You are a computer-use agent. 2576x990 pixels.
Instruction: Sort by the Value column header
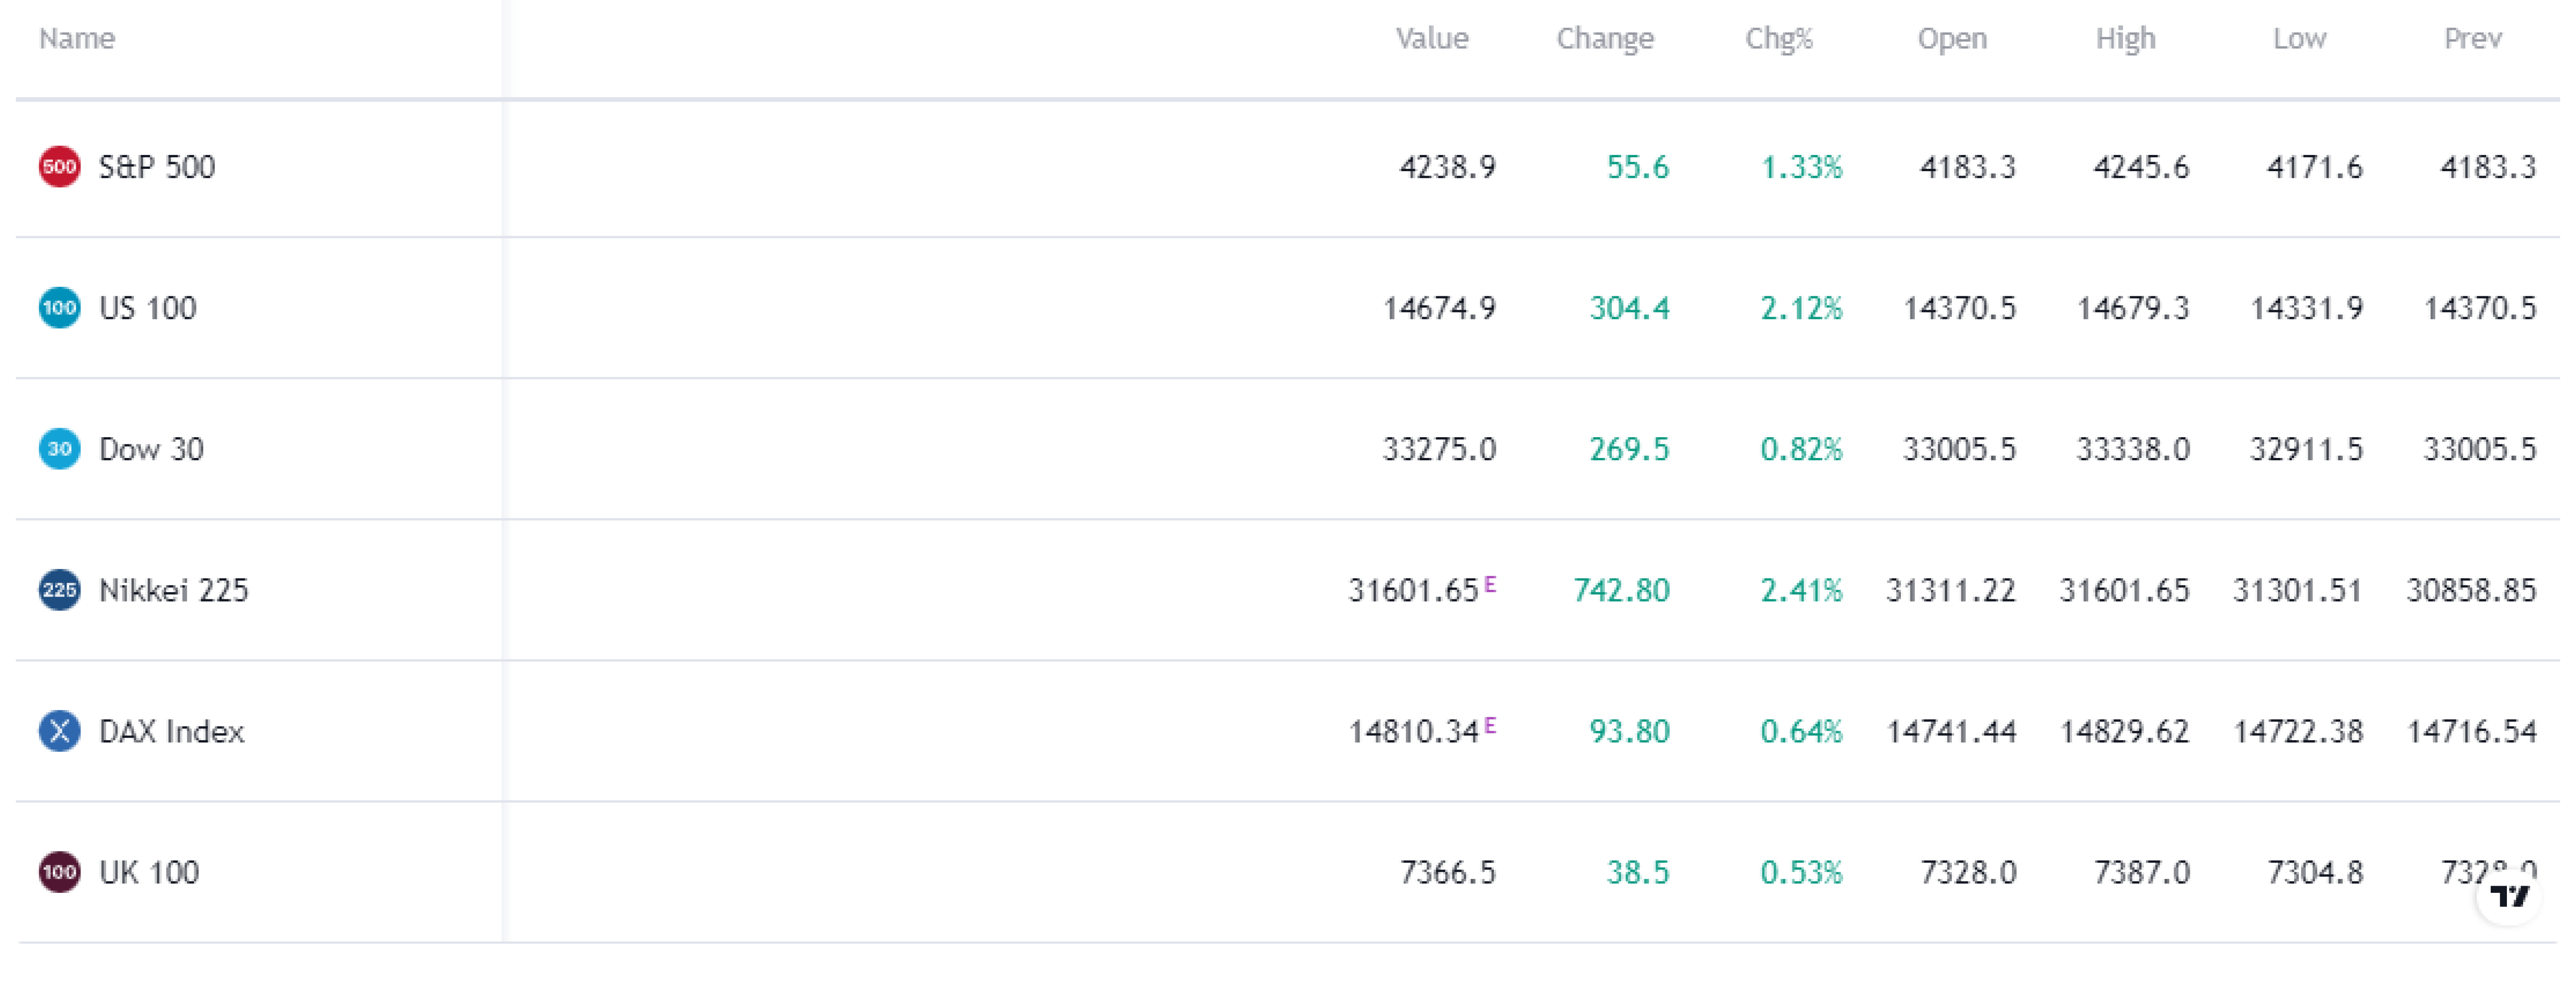[x=1432, y=38]
